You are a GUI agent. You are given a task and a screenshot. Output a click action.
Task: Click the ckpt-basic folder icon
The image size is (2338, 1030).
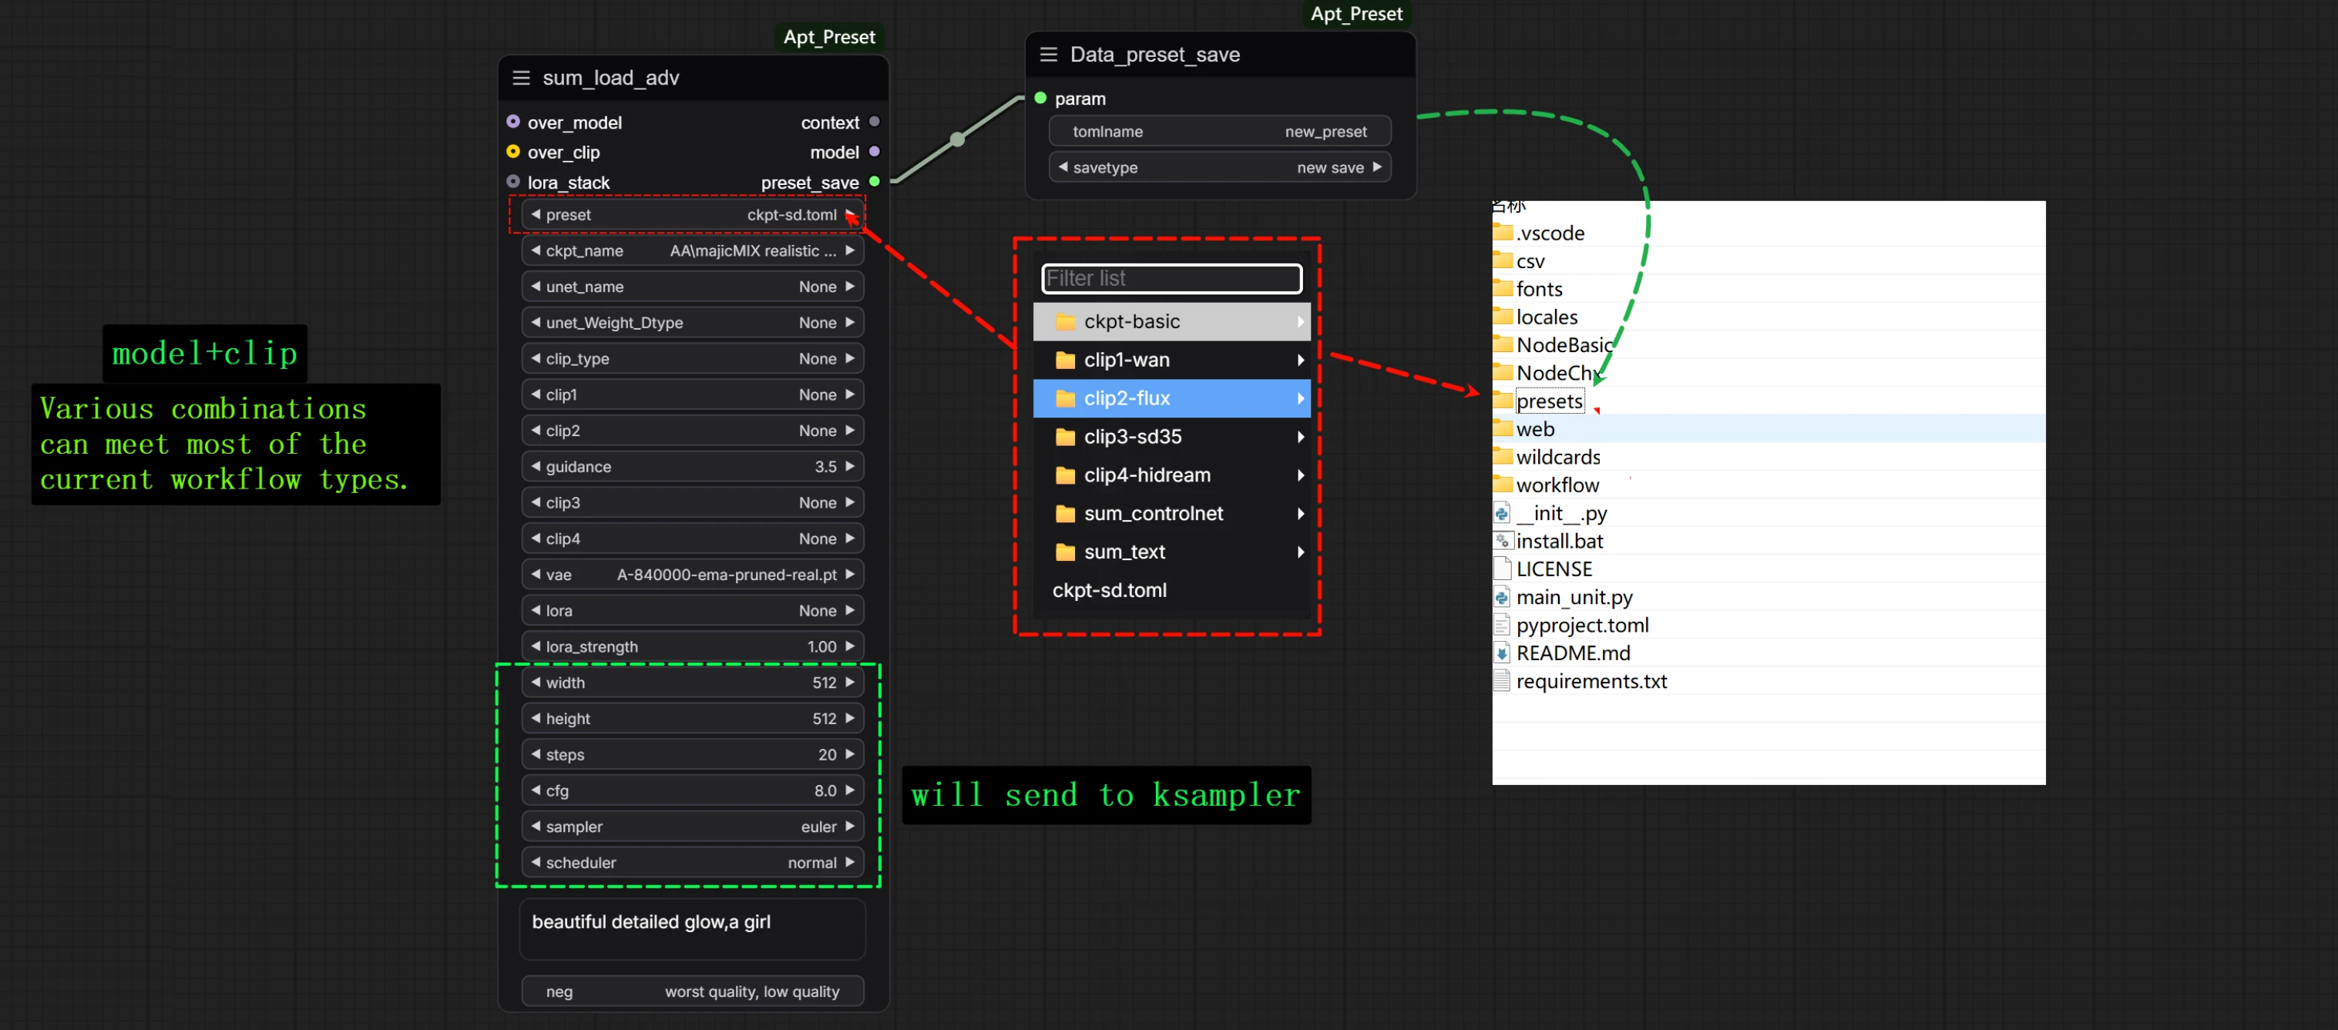pyautogui.click(x=1066, y=322)
